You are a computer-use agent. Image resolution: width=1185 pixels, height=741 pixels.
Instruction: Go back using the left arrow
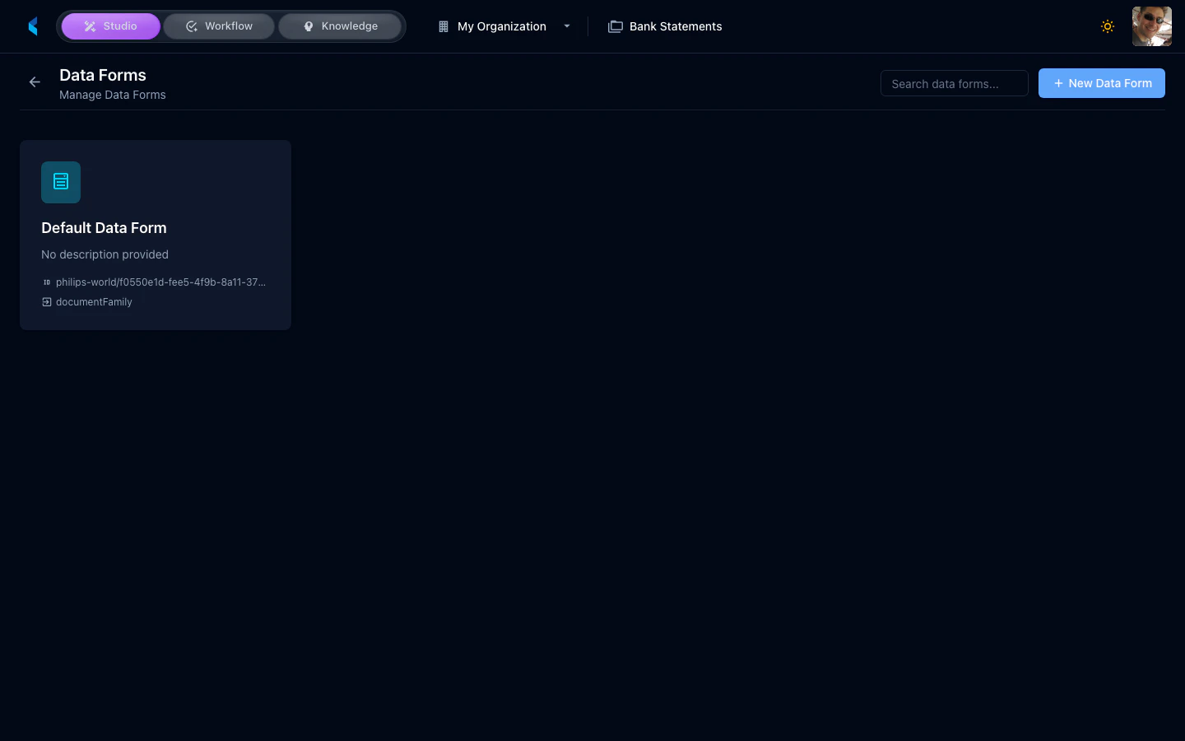(x=35, y=82)
